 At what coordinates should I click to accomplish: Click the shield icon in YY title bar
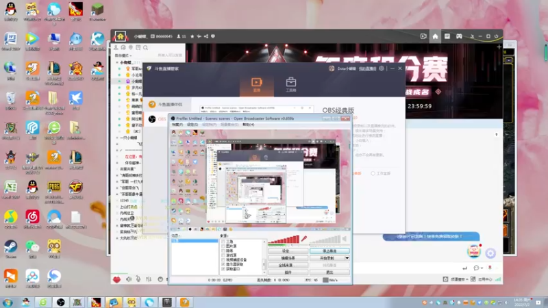213,36
